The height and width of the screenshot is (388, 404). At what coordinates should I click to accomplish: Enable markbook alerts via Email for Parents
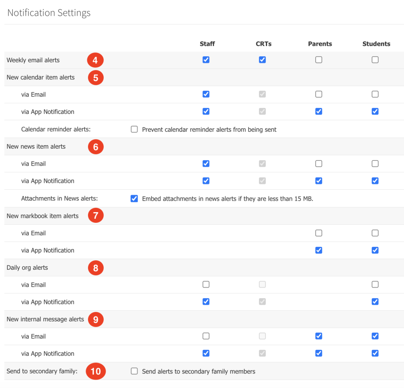[319, 233]
